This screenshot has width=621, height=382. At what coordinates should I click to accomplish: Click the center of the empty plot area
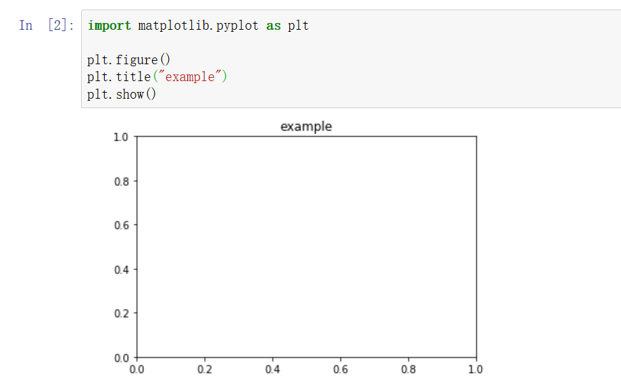click(x=307, y=247)
